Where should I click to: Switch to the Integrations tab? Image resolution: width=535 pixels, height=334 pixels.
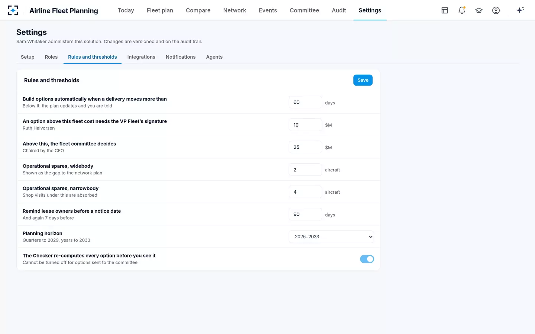tap(141, 57)
